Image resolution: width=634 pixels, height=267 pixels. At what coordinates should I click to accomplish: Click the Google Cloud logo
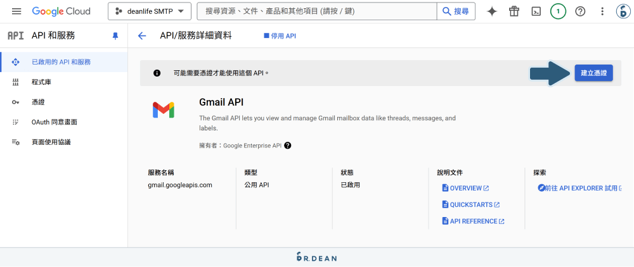click(x=61, y=11)
